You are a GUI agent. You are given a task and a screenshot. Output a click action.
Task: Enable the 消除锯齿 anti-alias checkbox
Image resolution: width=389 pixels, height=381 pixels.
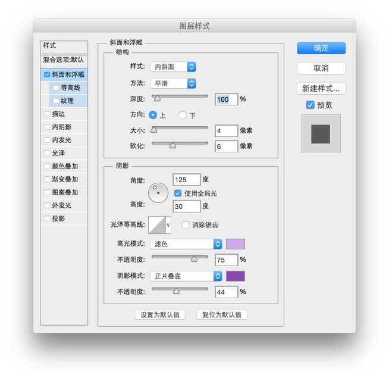pyautogui.click(x=186, y=225)
